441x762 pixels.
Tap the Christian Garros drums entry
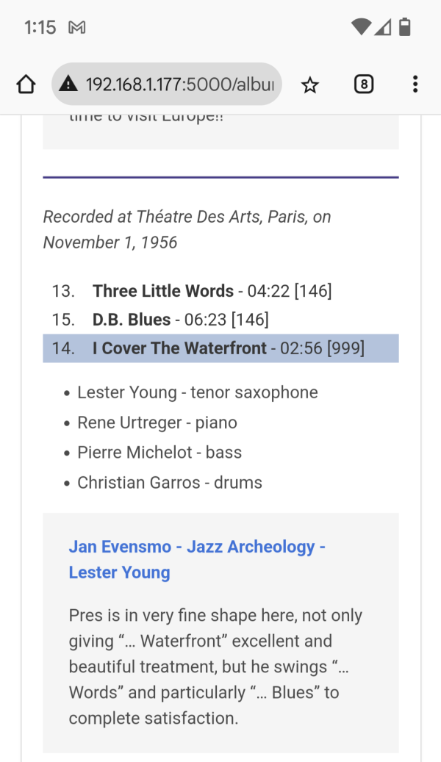point(170,483)
